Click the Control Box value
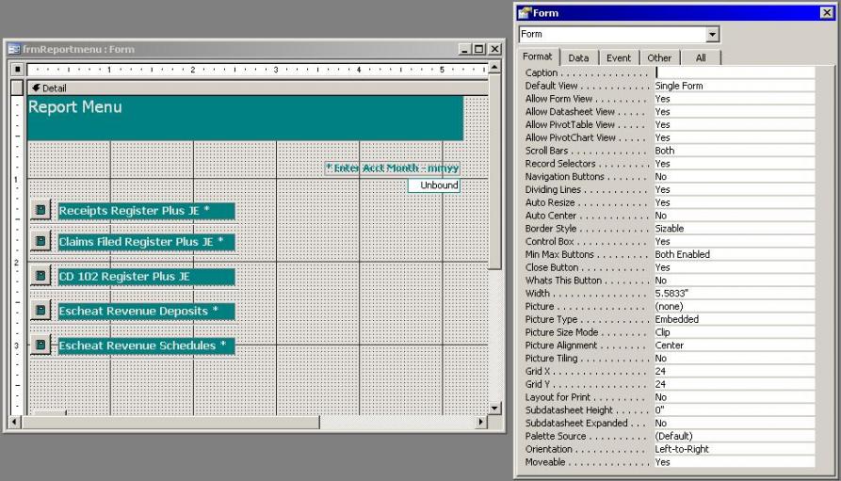The height and width of the screenshot is (481, 841). (x=735, y=241)
